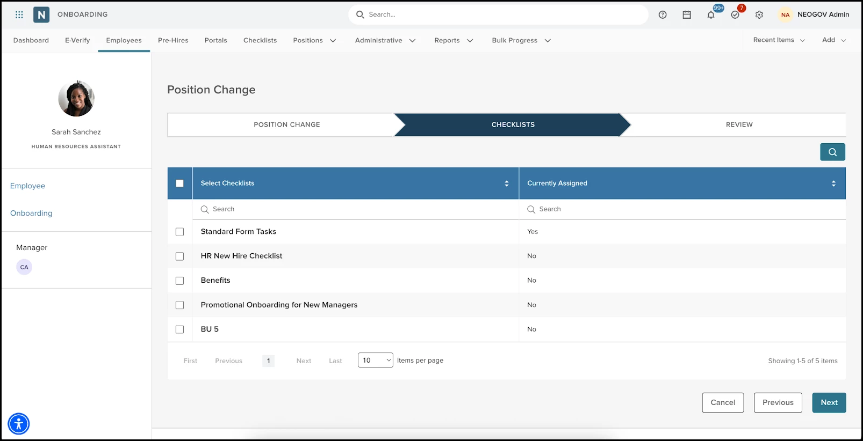The image size is (863, 441).
Task: Check the Benefits checkbox
Action: [x=180, y=281]
